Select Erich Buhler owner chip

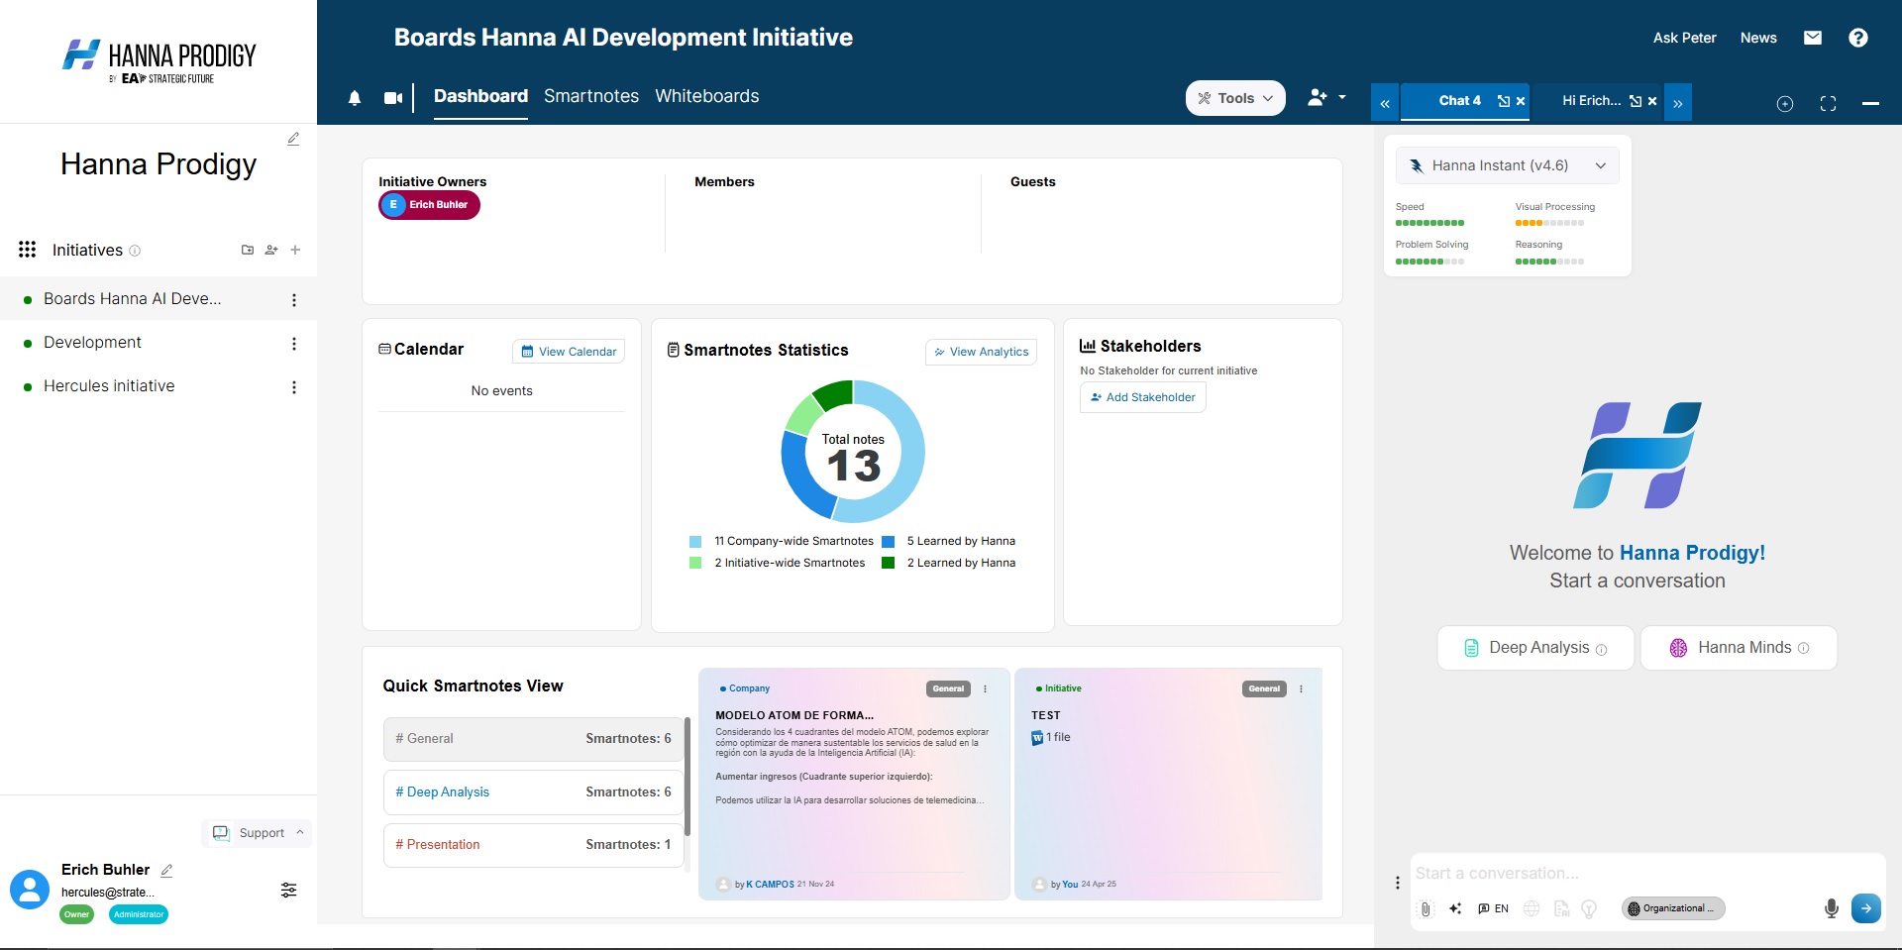point(429,205)
